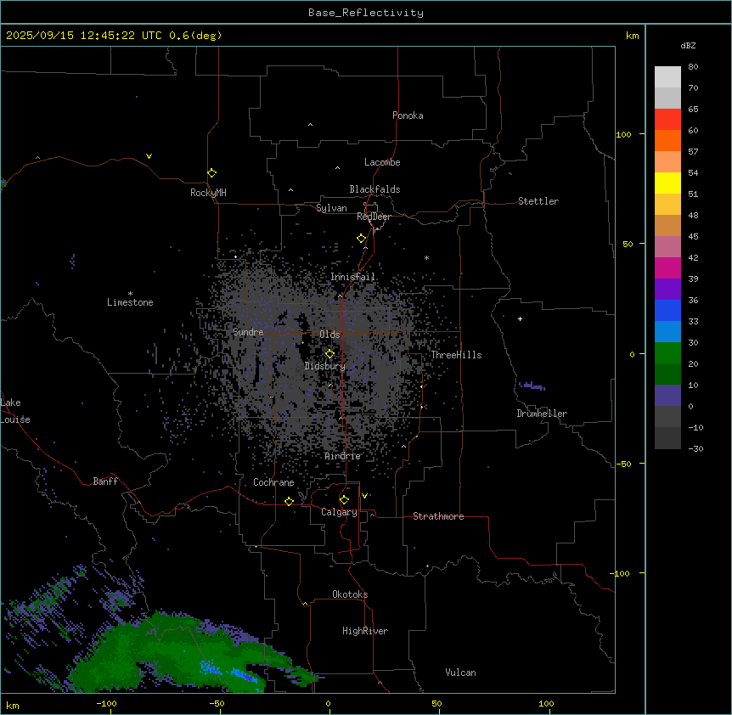Click the Limestone label

click(x=130, y=302)
